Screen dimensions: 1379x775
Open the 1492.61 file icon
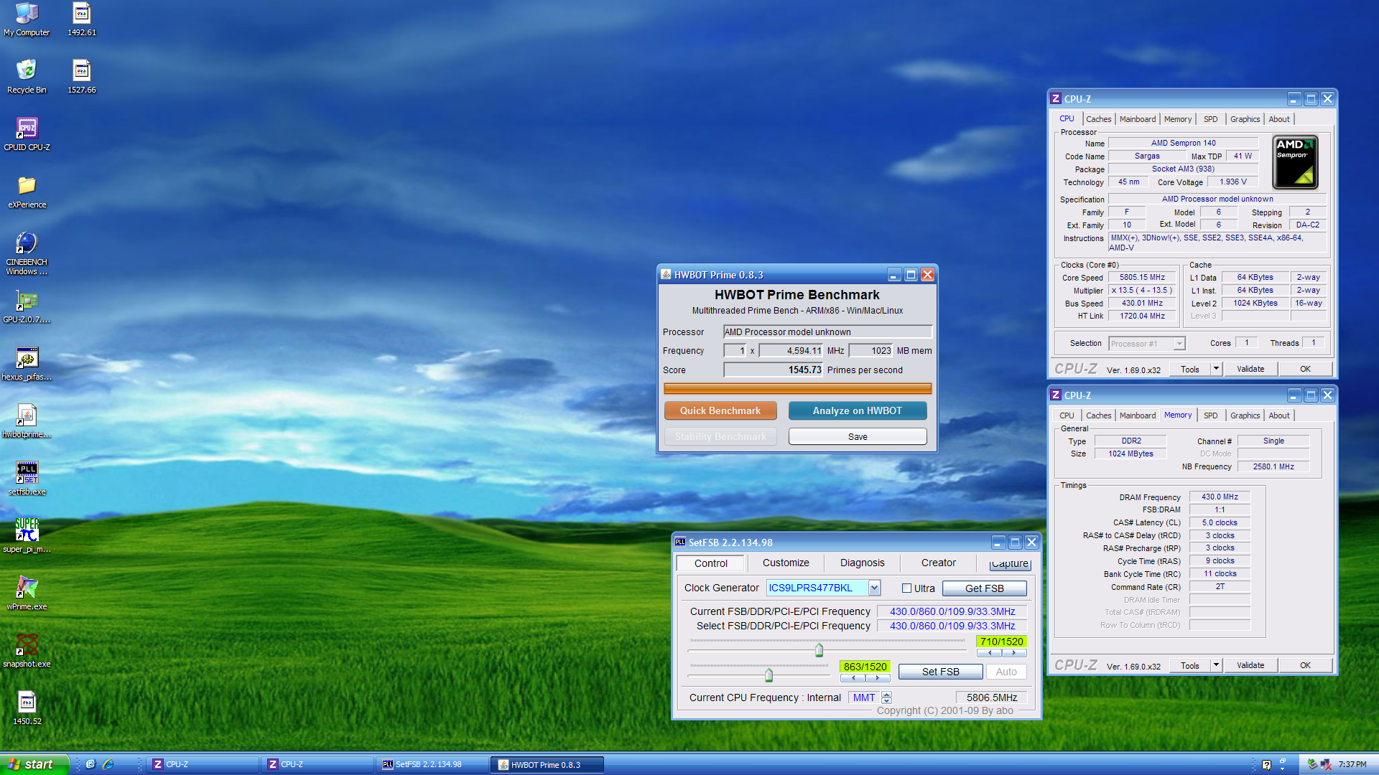coord(82,19)
